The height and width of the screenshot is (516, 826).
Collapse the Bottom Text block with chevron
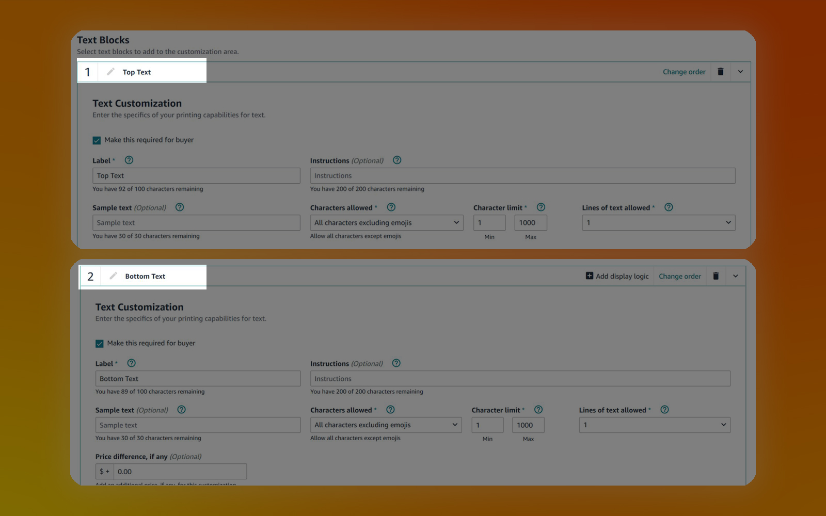(x=735, y=276)
